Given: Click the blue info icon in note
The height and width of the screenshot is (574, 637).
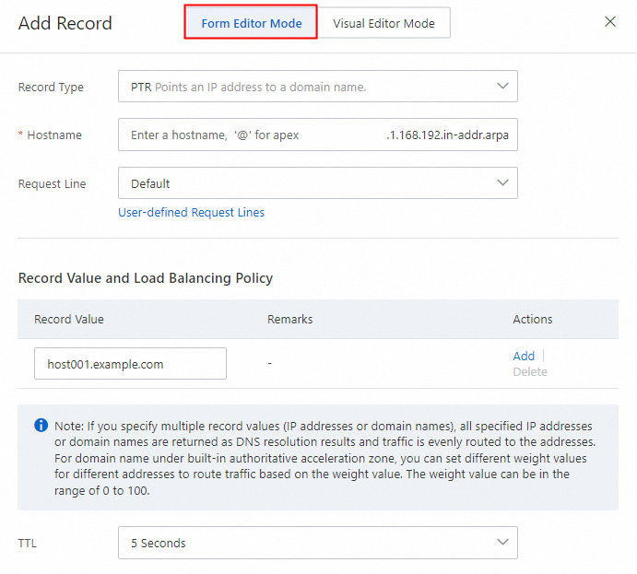Looking at the screenshot, I should tap(41, 426).
